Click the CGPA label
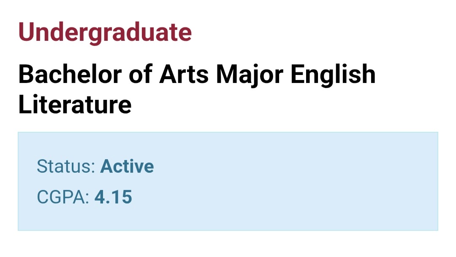 [61, 197]
